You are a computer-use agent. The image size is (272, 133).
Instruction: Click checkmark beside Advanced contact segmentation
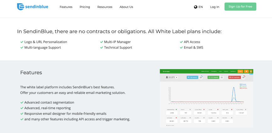coord(22,102)
